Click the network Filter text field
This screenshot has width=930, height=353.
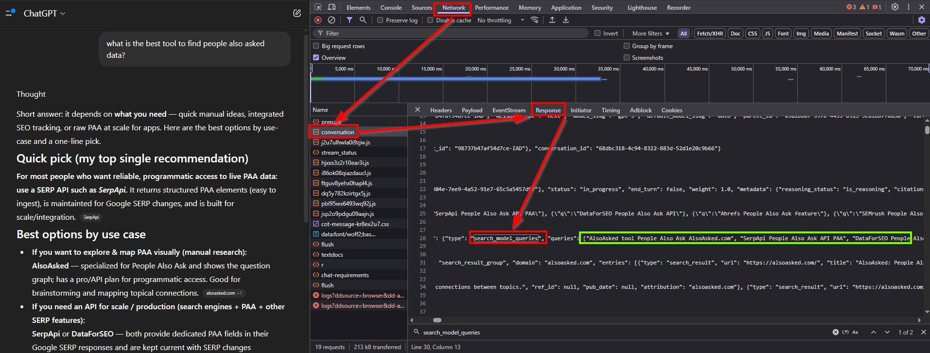(452, 34)
